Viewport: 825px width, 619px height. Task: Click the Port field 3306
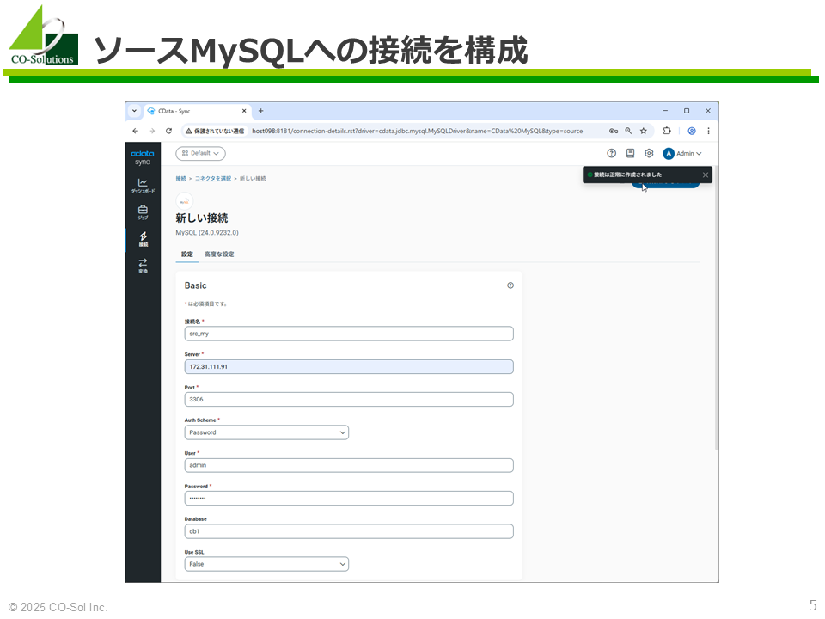pyautogui.click(x=349, y=400)
